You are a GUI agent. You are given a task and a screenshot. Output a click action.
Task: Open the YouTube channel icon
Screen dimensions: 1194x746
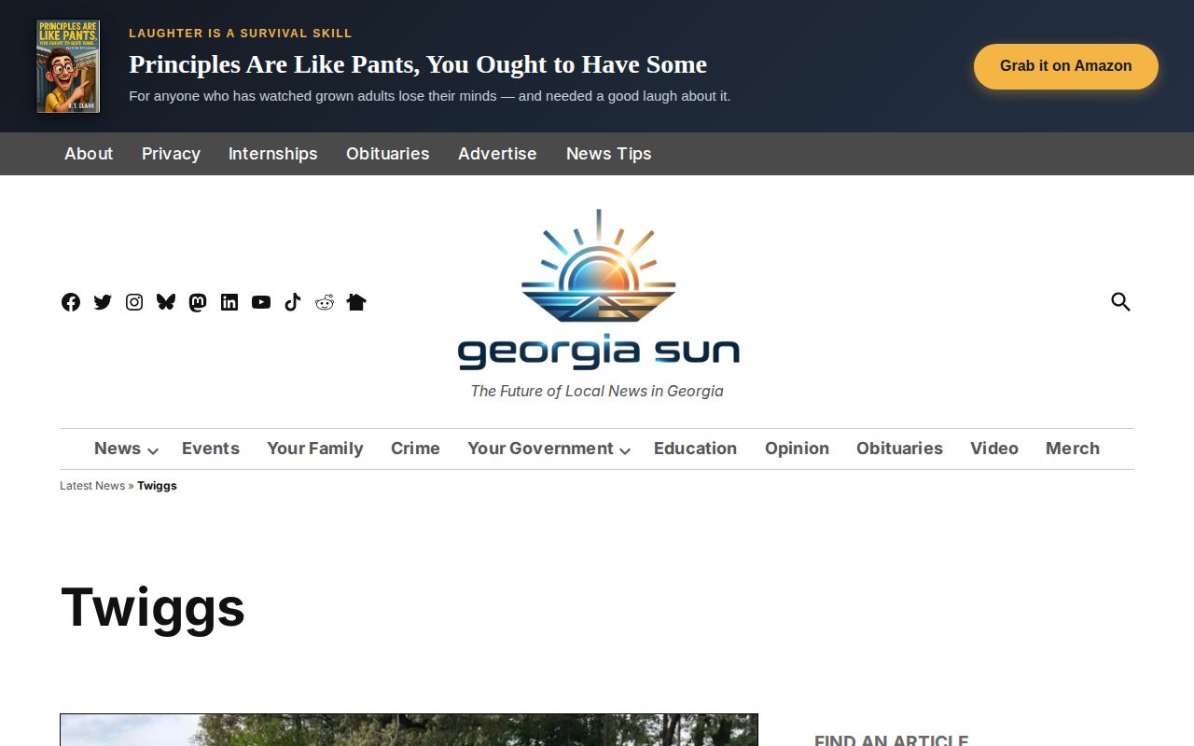[x=261, y=302]
